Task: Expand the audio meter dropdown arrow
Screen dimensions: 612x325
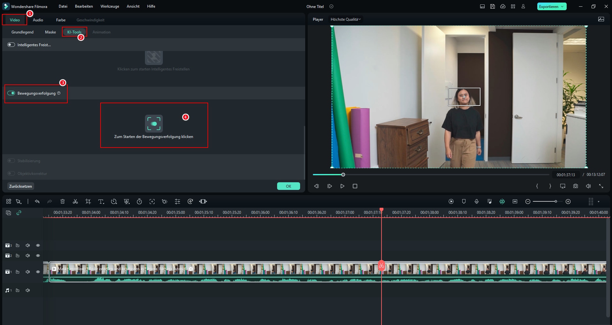Action: [x=599, y=201]
